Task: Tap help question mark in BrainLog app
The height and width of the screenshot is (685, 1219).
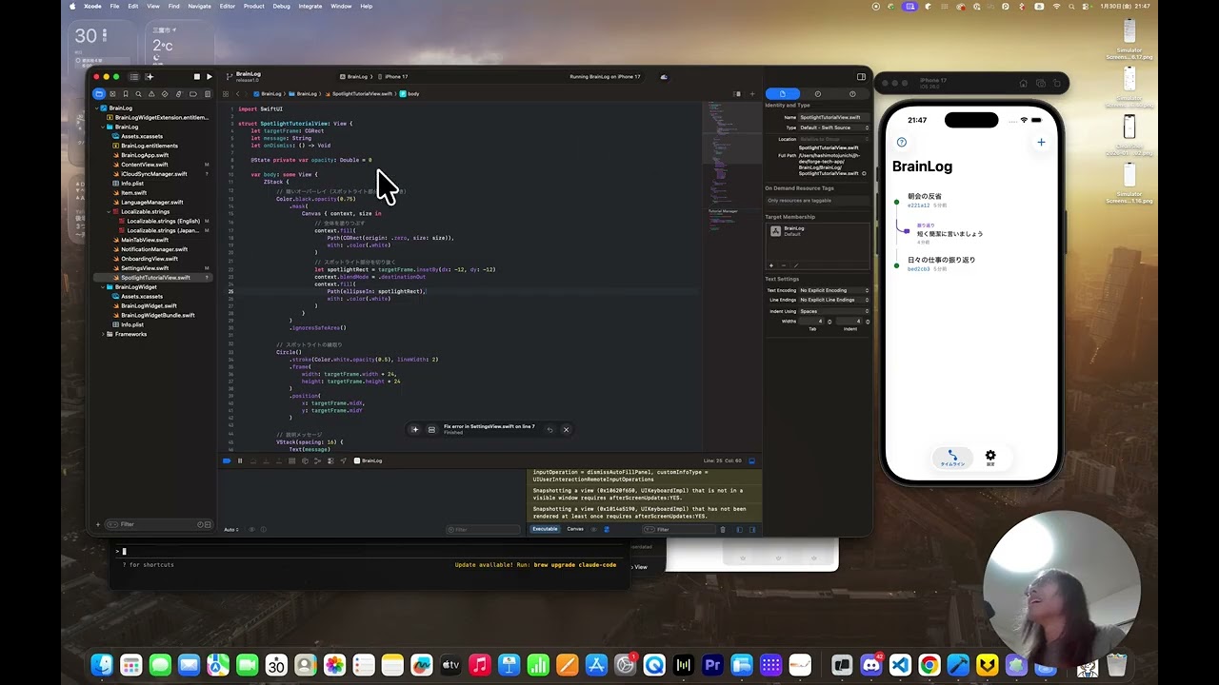Action: coord(901,142)
